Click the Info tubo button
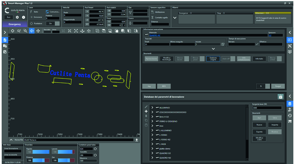 (259, 59)
